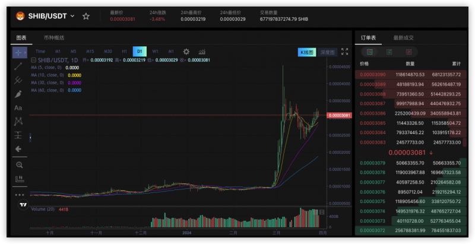This screenshot has height=244, width=475.
Task: Click the mid price 0.00003081 in order book
Action: click(x=407, y=153)
